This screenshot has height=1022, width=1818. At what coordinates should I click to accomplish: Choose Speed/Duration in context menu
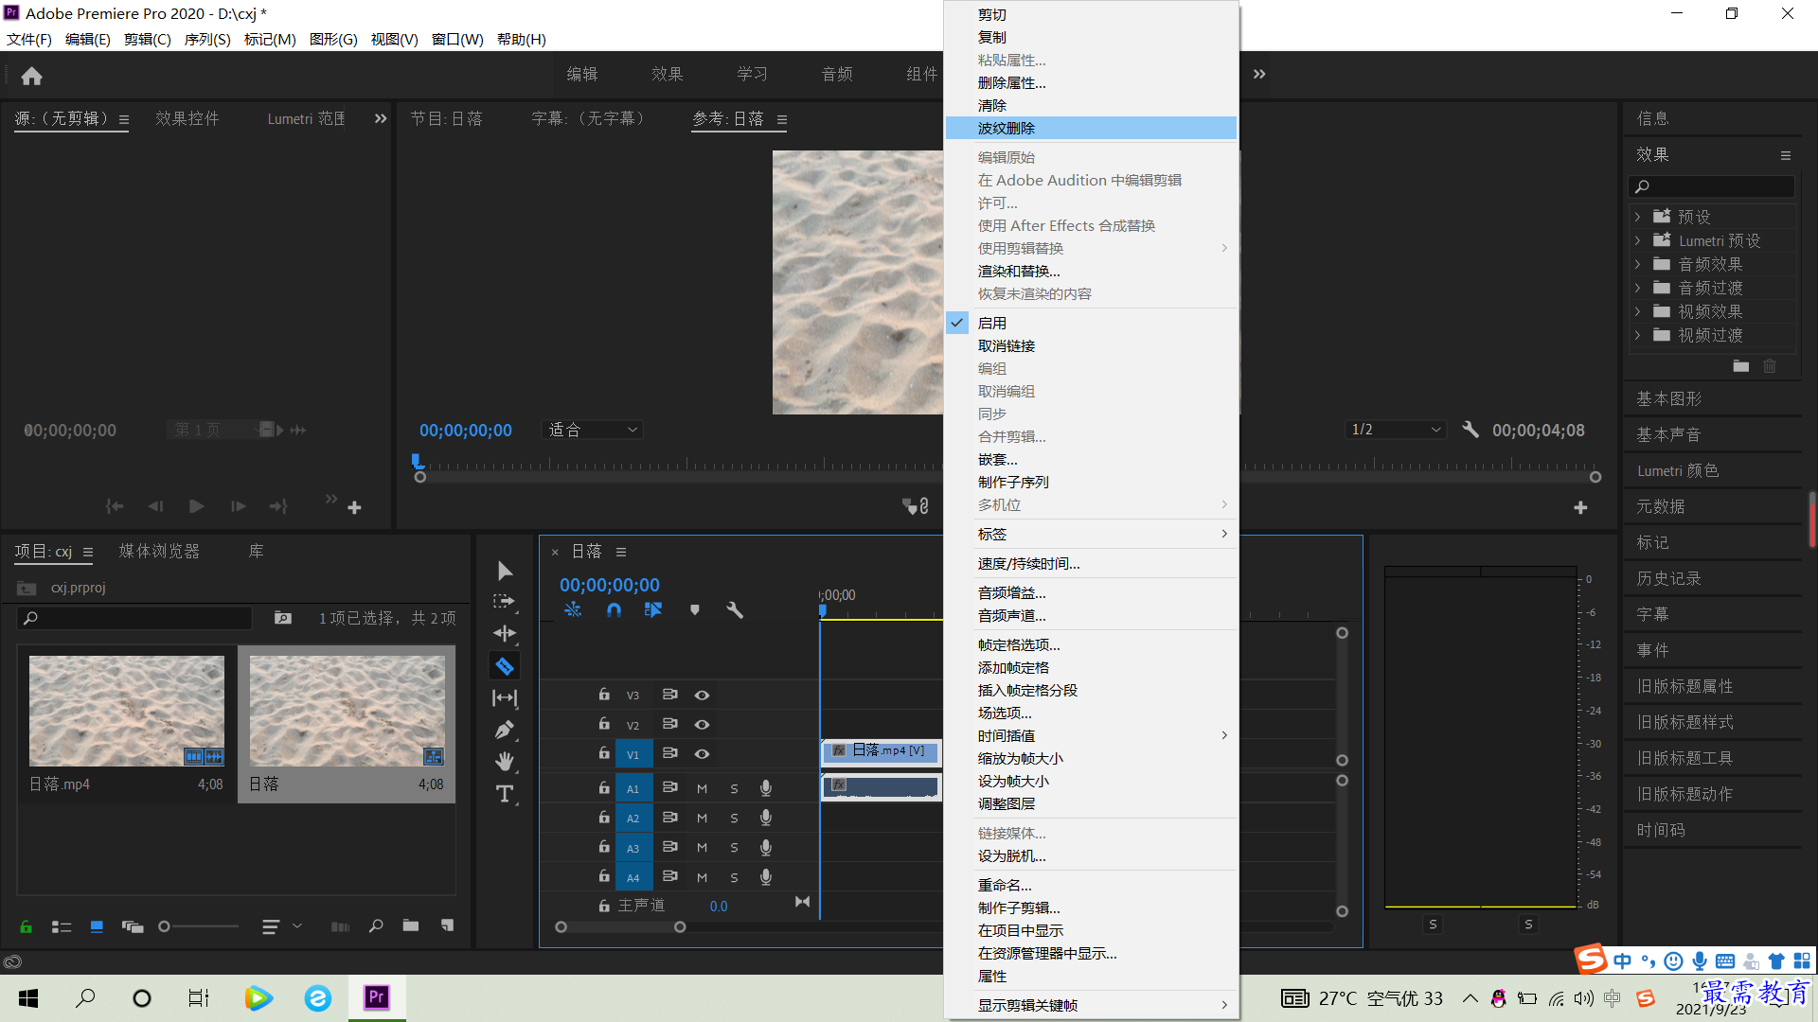pos(1091,564)
